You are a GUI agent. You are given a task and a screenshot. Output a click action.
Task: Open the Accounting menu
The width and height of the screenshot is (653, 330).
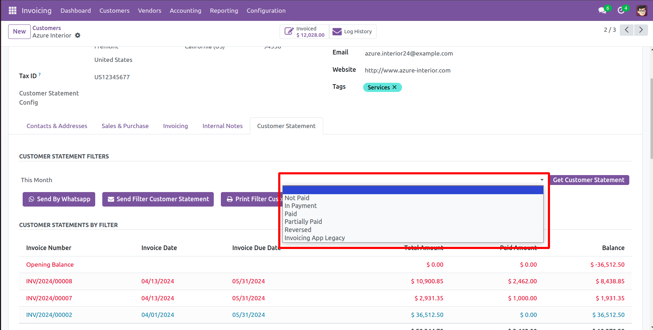185,11
